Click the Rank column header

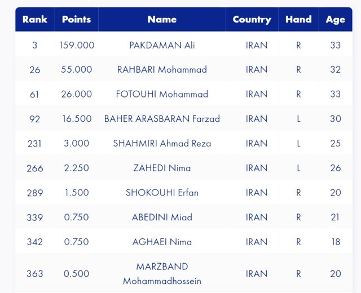[x=34, y=19]
